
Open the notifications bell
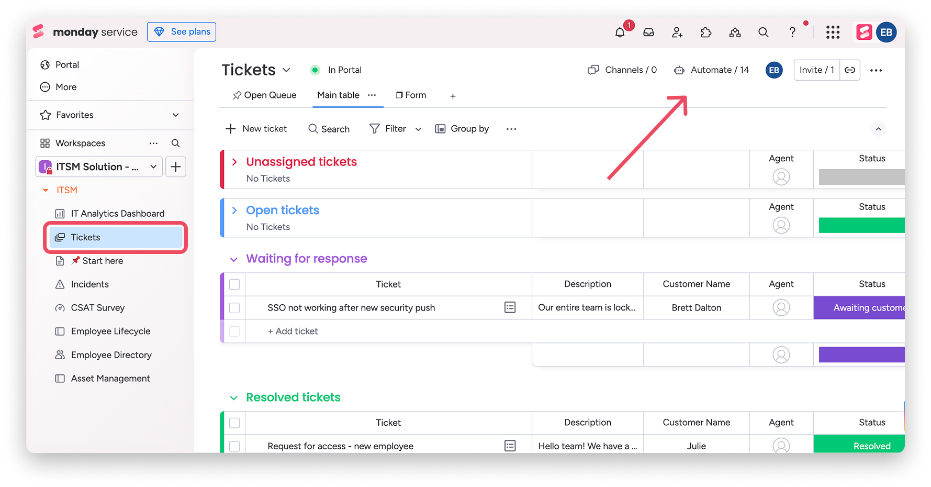pyautogui.click(x=620, y=32)
